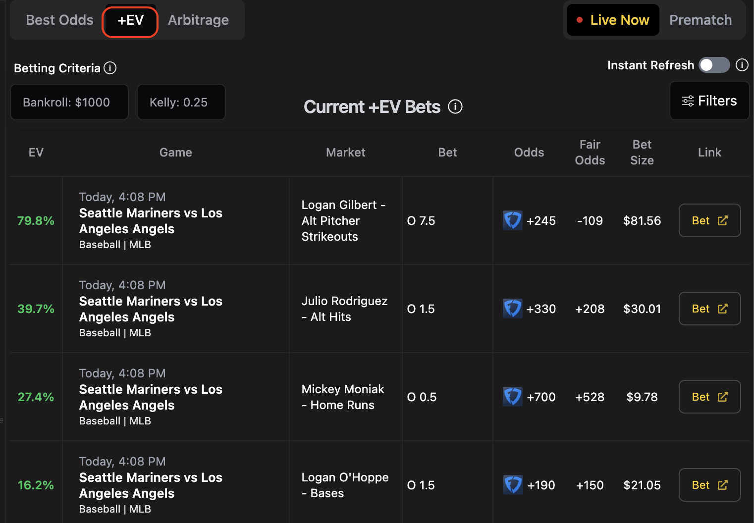
Task: Switch to the Best Odds tab
Action: 59,20
